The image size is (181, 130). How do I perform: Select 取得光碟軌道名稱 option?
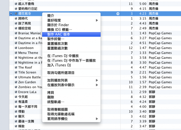pyautogui.click(x=71, y=114)
